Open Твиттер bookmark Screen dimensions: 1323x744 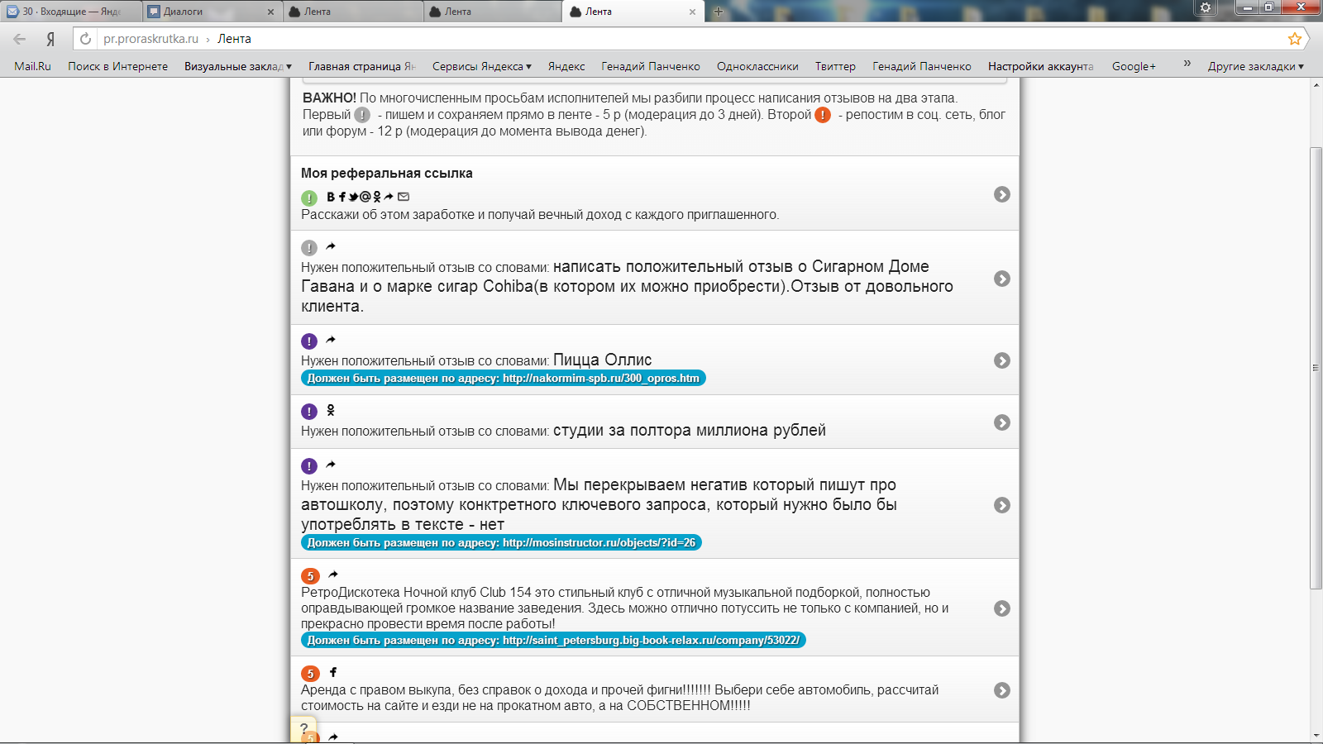coord(835,66)
